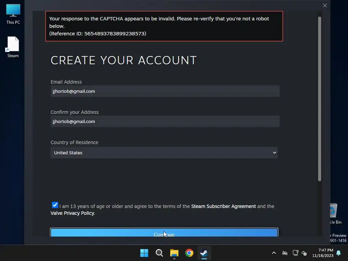348x261 pixels.
Task: Open Google Chrome from the taskbar
Action: [189, 253]
